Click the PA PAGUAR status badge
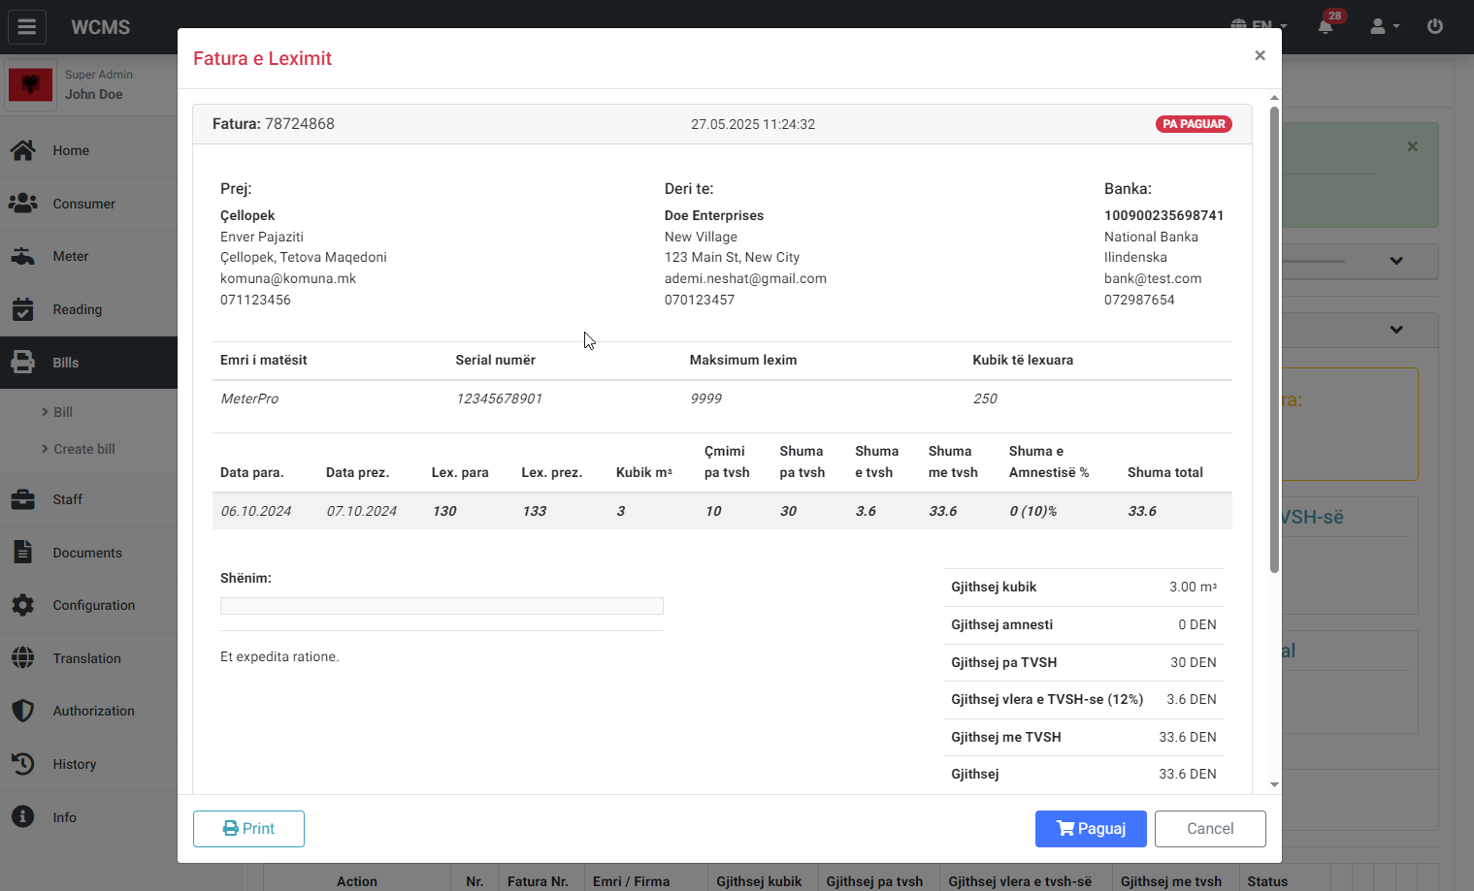Viewport: 1474px width, 891px height. coord(1194,124)
